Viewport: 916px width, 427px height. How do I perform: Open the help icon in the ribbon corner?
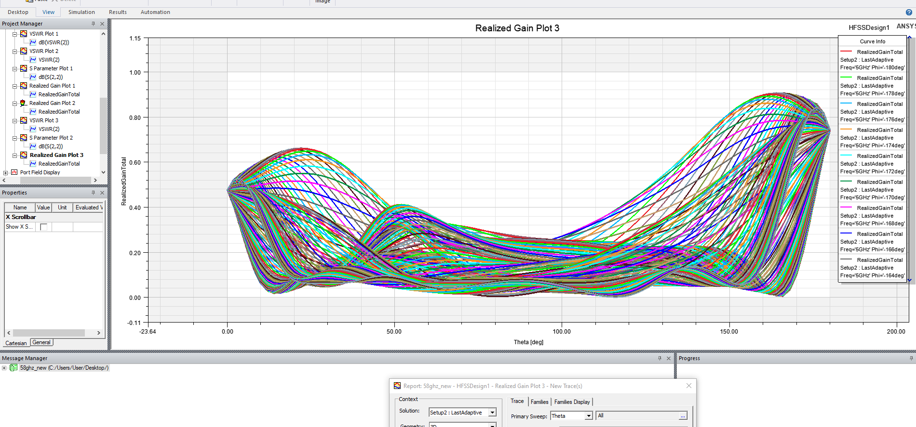(909, 12)
